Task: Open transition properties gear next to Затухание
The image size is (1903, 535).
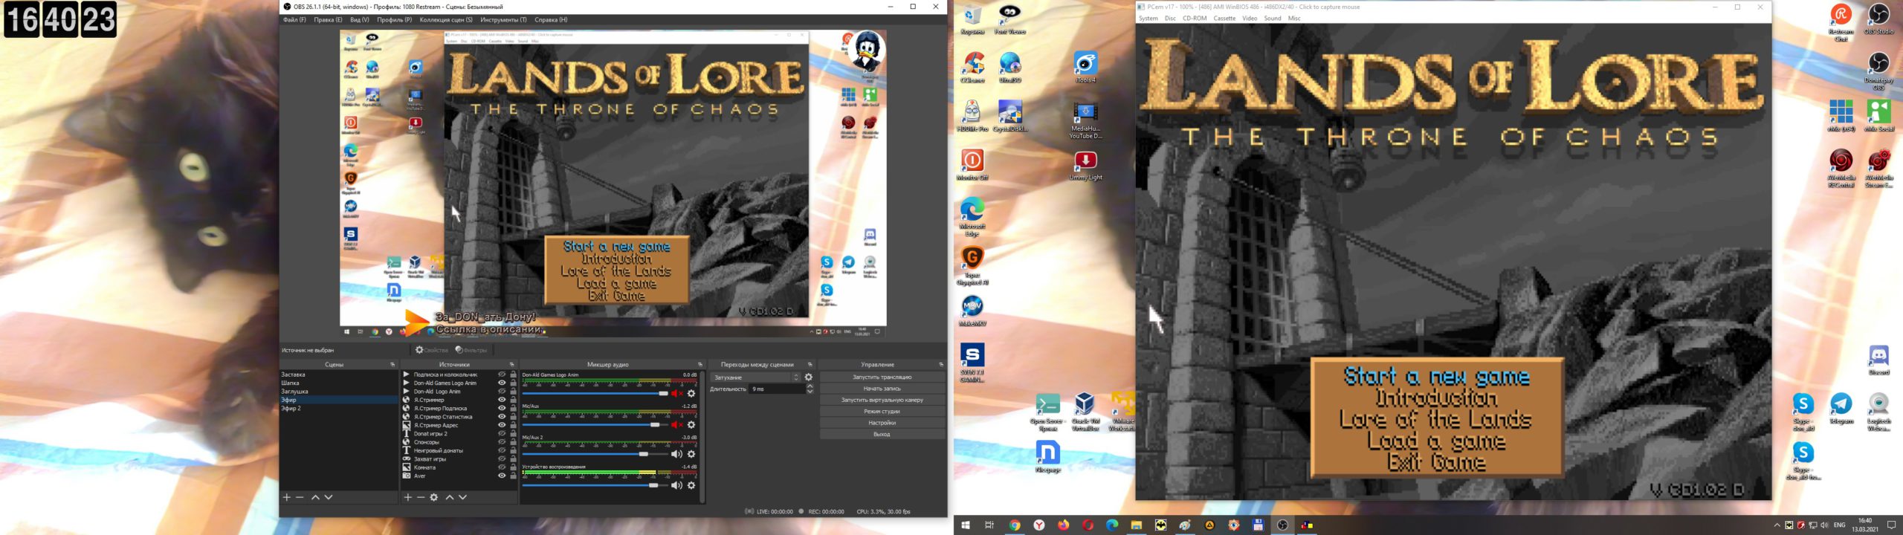Action: (809, 377)
